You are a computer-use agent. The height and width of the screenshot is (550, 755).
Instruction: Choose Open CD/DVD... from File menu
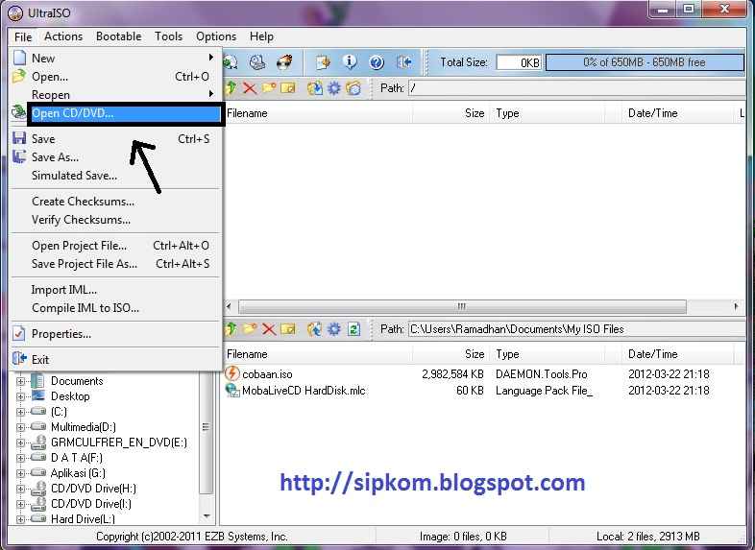tap(126, 113)
